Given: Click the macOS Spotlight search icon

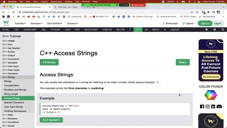Looking at the screenshot, I should 195,1.
